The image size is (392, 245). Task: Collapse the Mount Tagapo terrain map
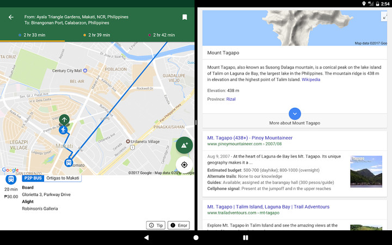[x=384, y=17]
